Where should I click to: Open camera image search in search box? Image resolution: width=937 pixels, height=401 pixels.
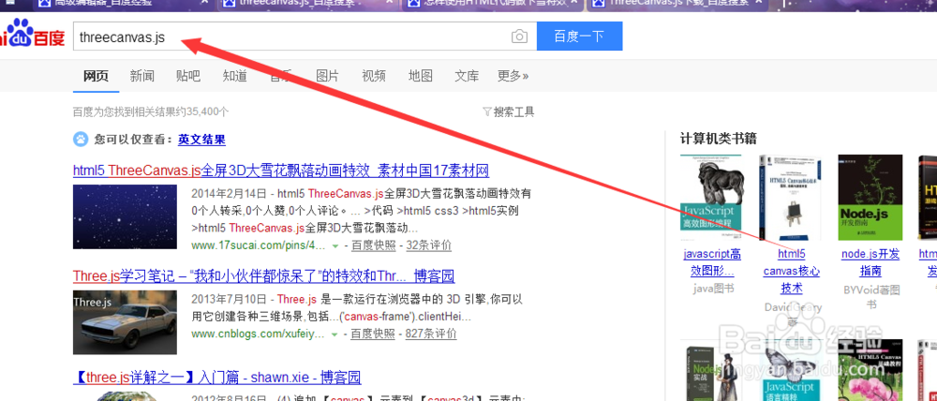[x=519, y=37]
